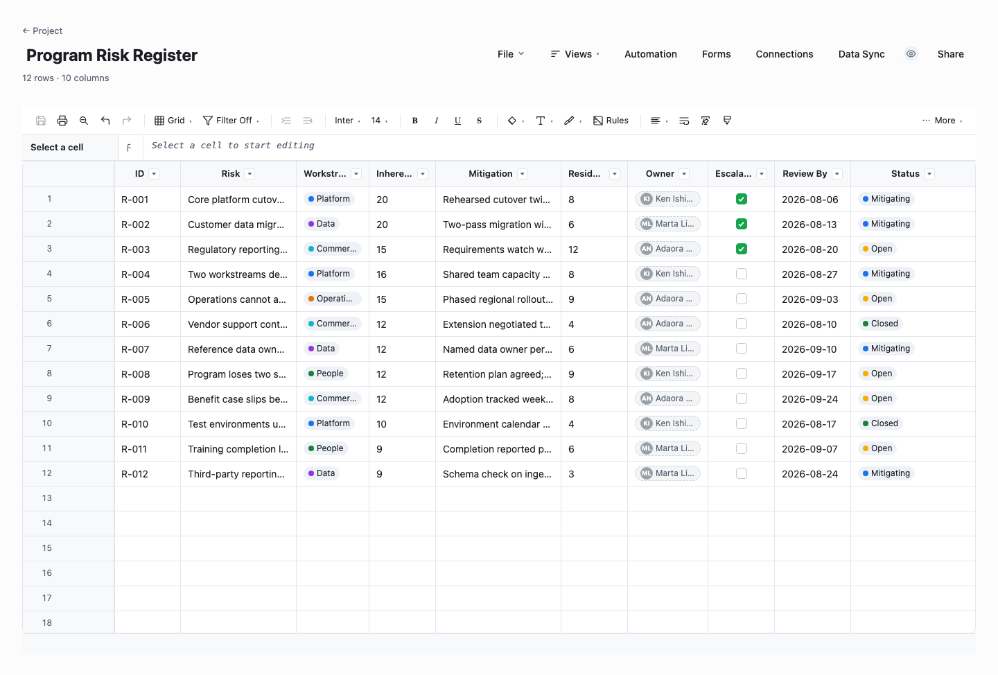Click the formula icon beside the formula bar
This screenshot has width=998, height=675.
pos(130,148)
